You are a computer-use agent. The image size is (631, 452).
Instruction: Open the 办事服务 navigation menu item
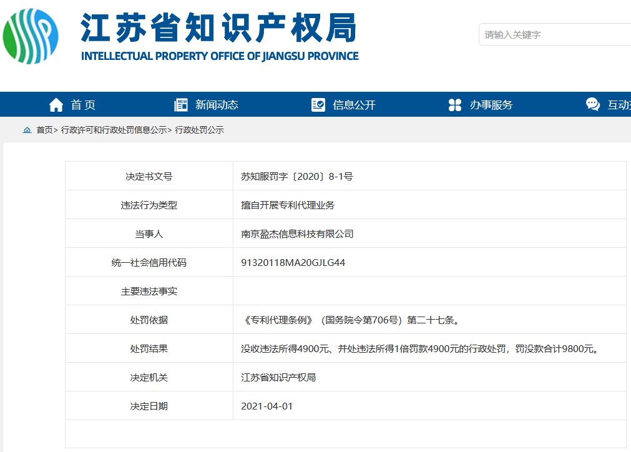(x=491, y=105)
